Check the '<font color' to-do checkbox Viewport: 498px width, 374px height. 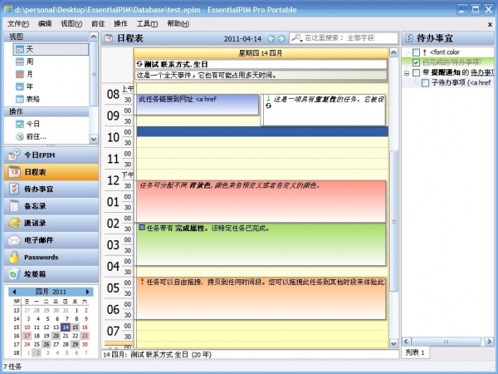click(x=417, y=52)
